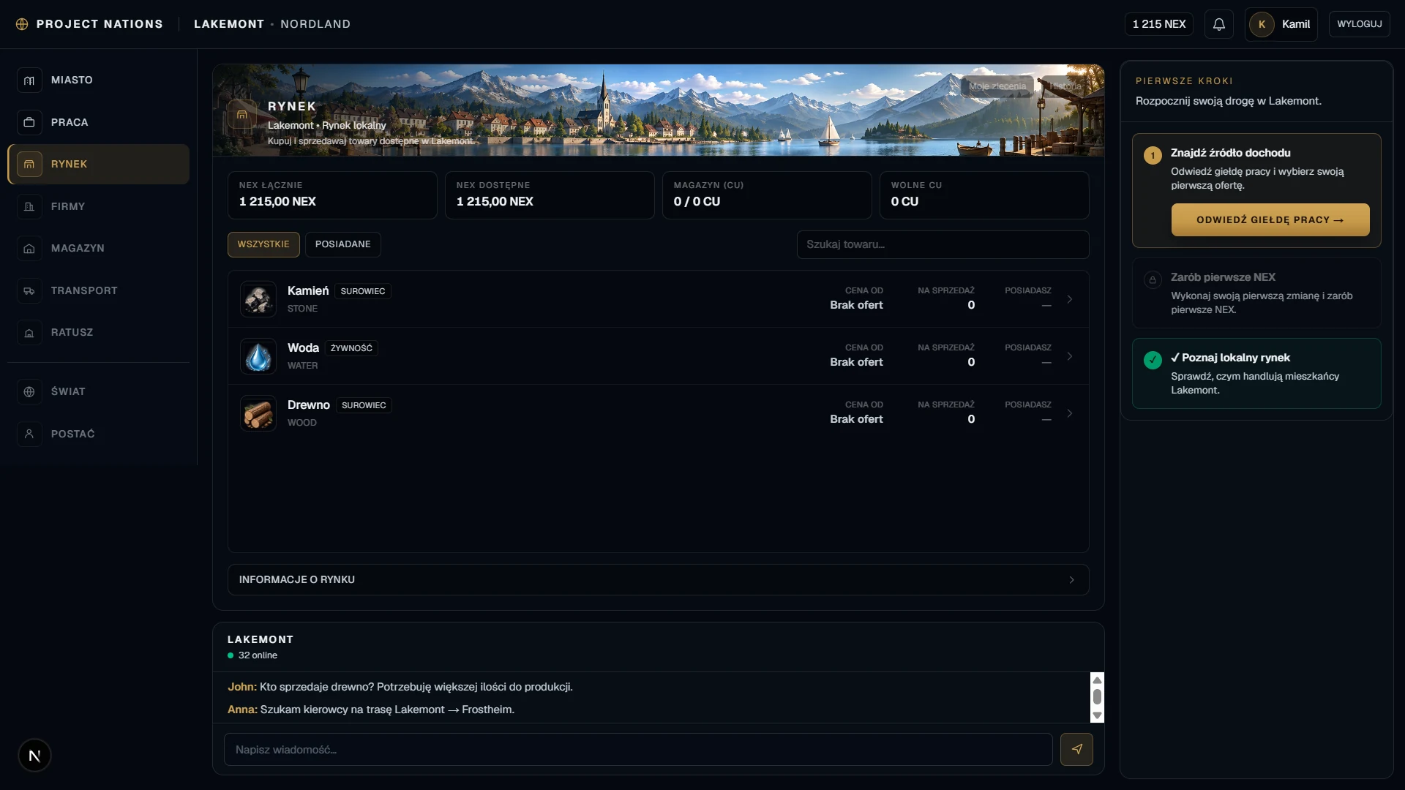Click the Wyloguj button
This screenshot has width=1405, height=790.
pos(1359,24)
